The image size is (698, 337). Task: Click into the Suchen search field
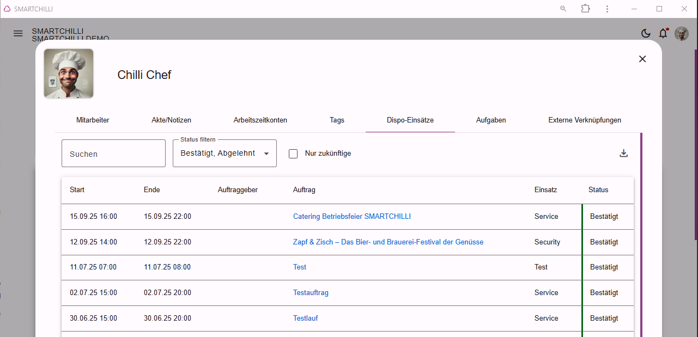(x=113, y=154)
